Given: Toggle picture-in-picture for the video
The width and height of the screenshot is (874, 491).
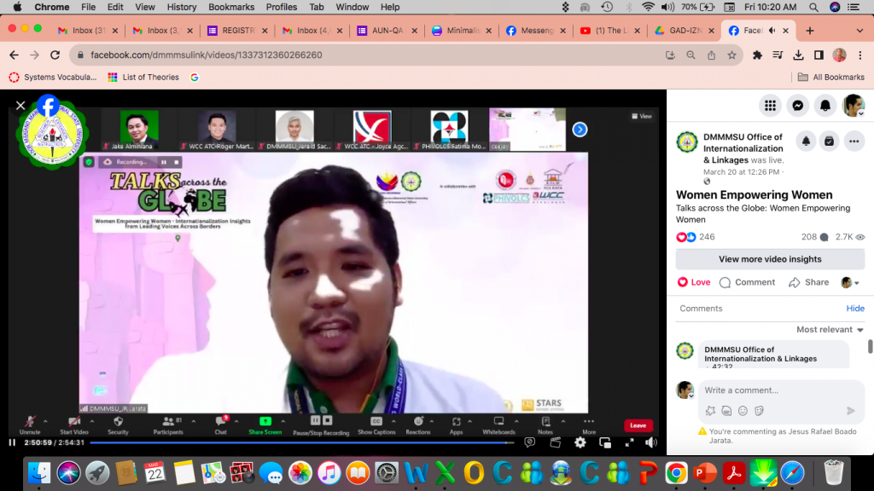Looking at the screenshot, I should (x=605, y=442).
